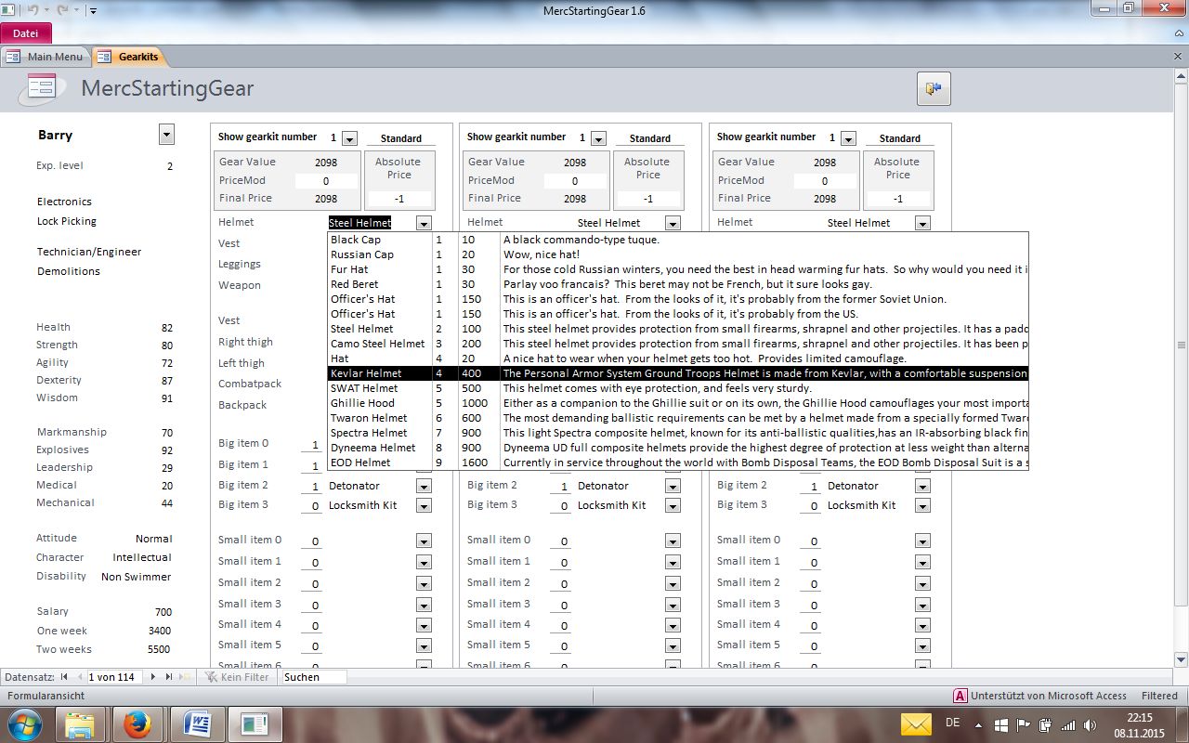Open the Locksmith Kit dropdown in left panel
Image resolution: width=1189 pixels, height=743 pixels.
point(424,505)
